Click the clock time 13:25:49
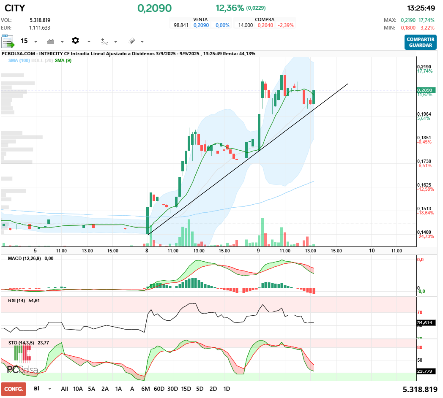The image size is (443, 398). (421, 8)
